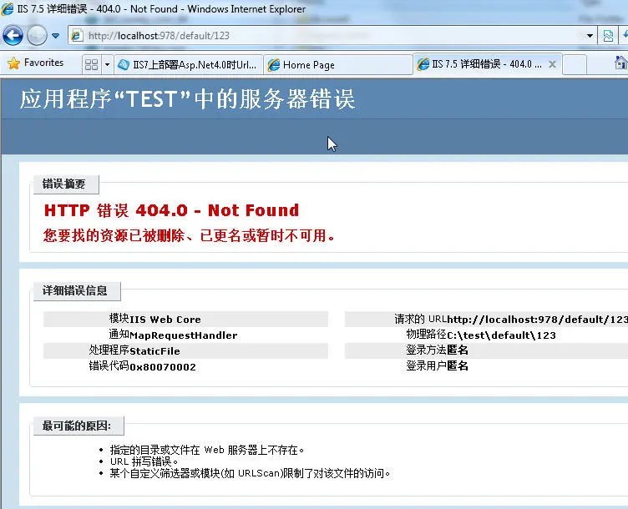This screenshot has height=509, width=628.
Task: Click the bullet line mentioning URLScan
Action: coord(250,473)
